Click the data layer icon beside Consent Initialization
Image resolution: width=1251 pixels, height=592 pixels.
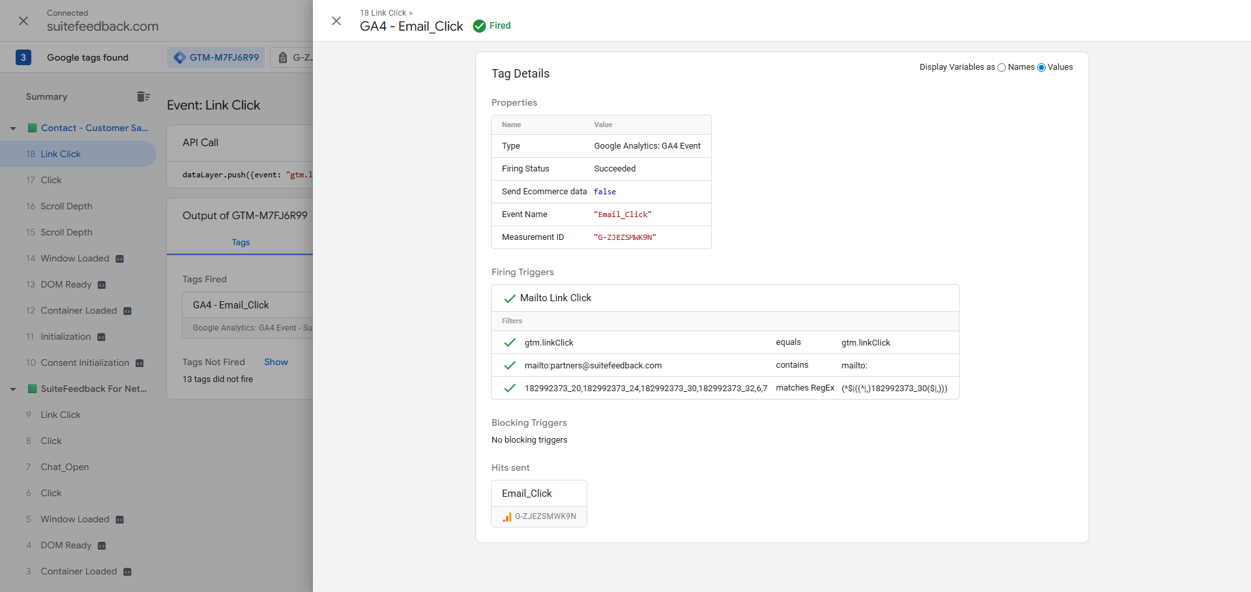point(140,363)
